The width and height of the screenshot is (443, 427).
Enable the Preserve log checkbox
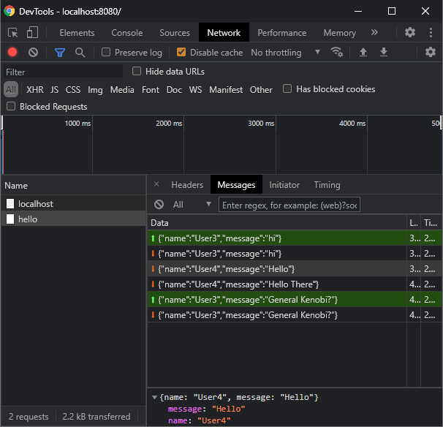coord(107,53)
